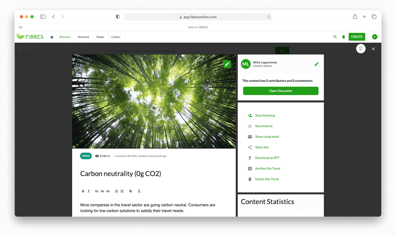Screen dimensions: 396x236
Task: Click the pencil edit icon on the bamboo image
Action: [227, 64]
